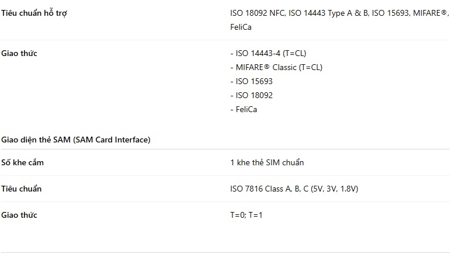The image size is (451, 254).
Task: Click the 'ISO 14443-4 (T=CL)' protocol entry
Action: click(268, 54)
